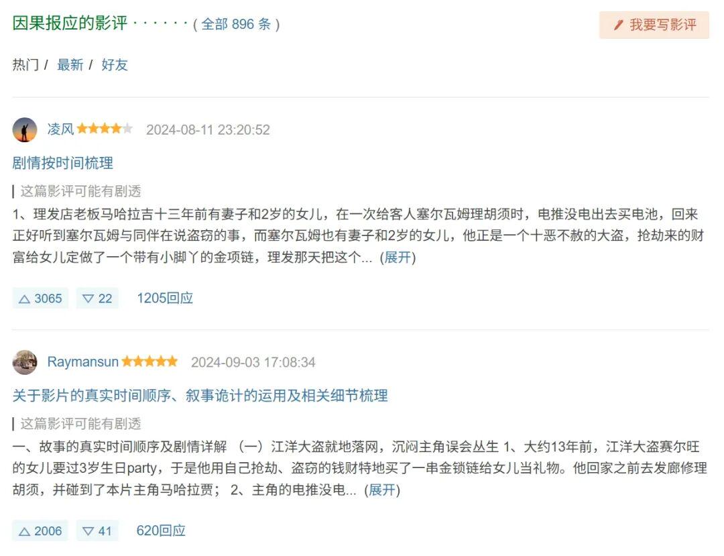Downvote Raymansun's review with 41 downvotes
Viewport: 724px width, 556px height.
coord(97,531)
